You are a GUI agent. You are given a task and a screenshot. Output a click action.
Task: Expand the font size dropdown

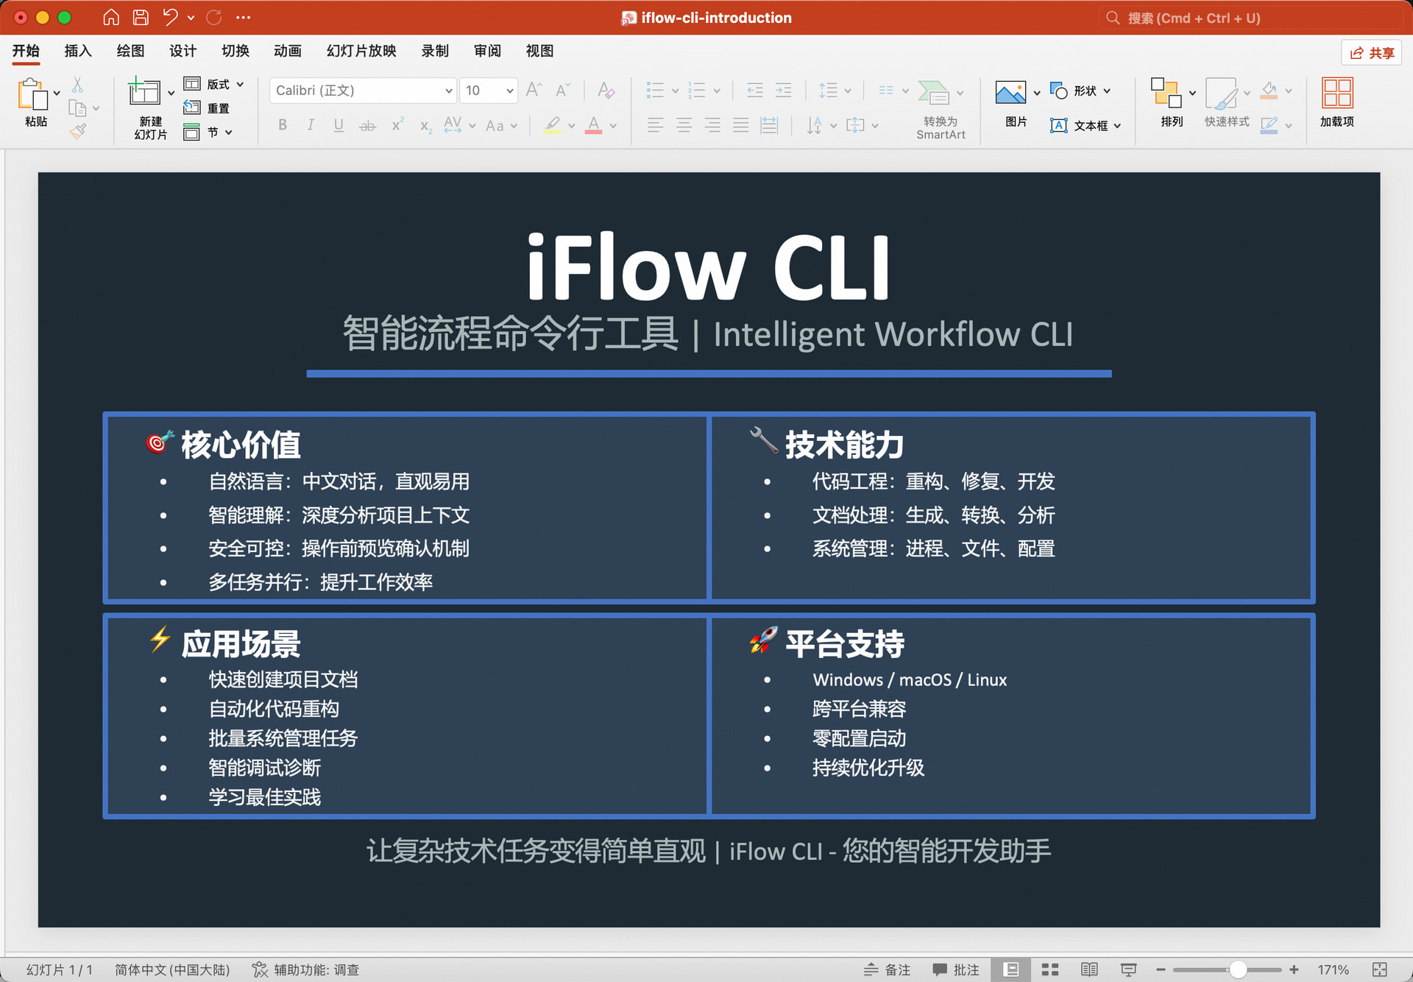pyautogui.click(x=509, y=91)
